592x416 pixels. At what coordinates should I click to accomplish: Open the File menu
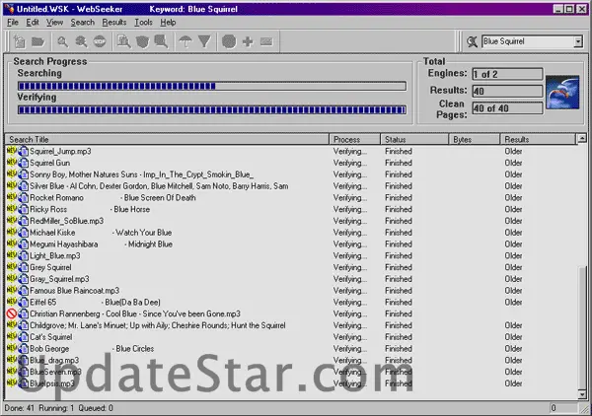[x=13, y=23]
